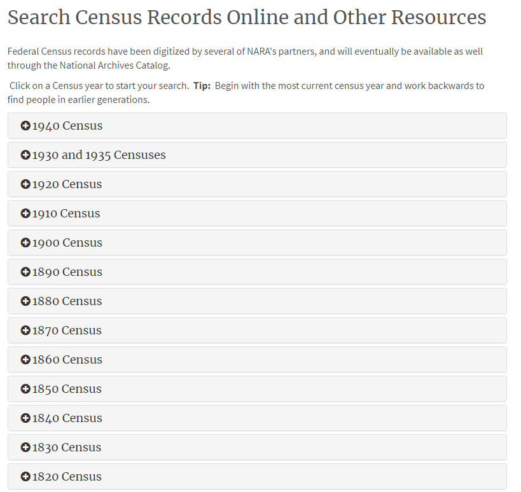Select the "1930 and 1935 Censuses" label

coord(99,155)
